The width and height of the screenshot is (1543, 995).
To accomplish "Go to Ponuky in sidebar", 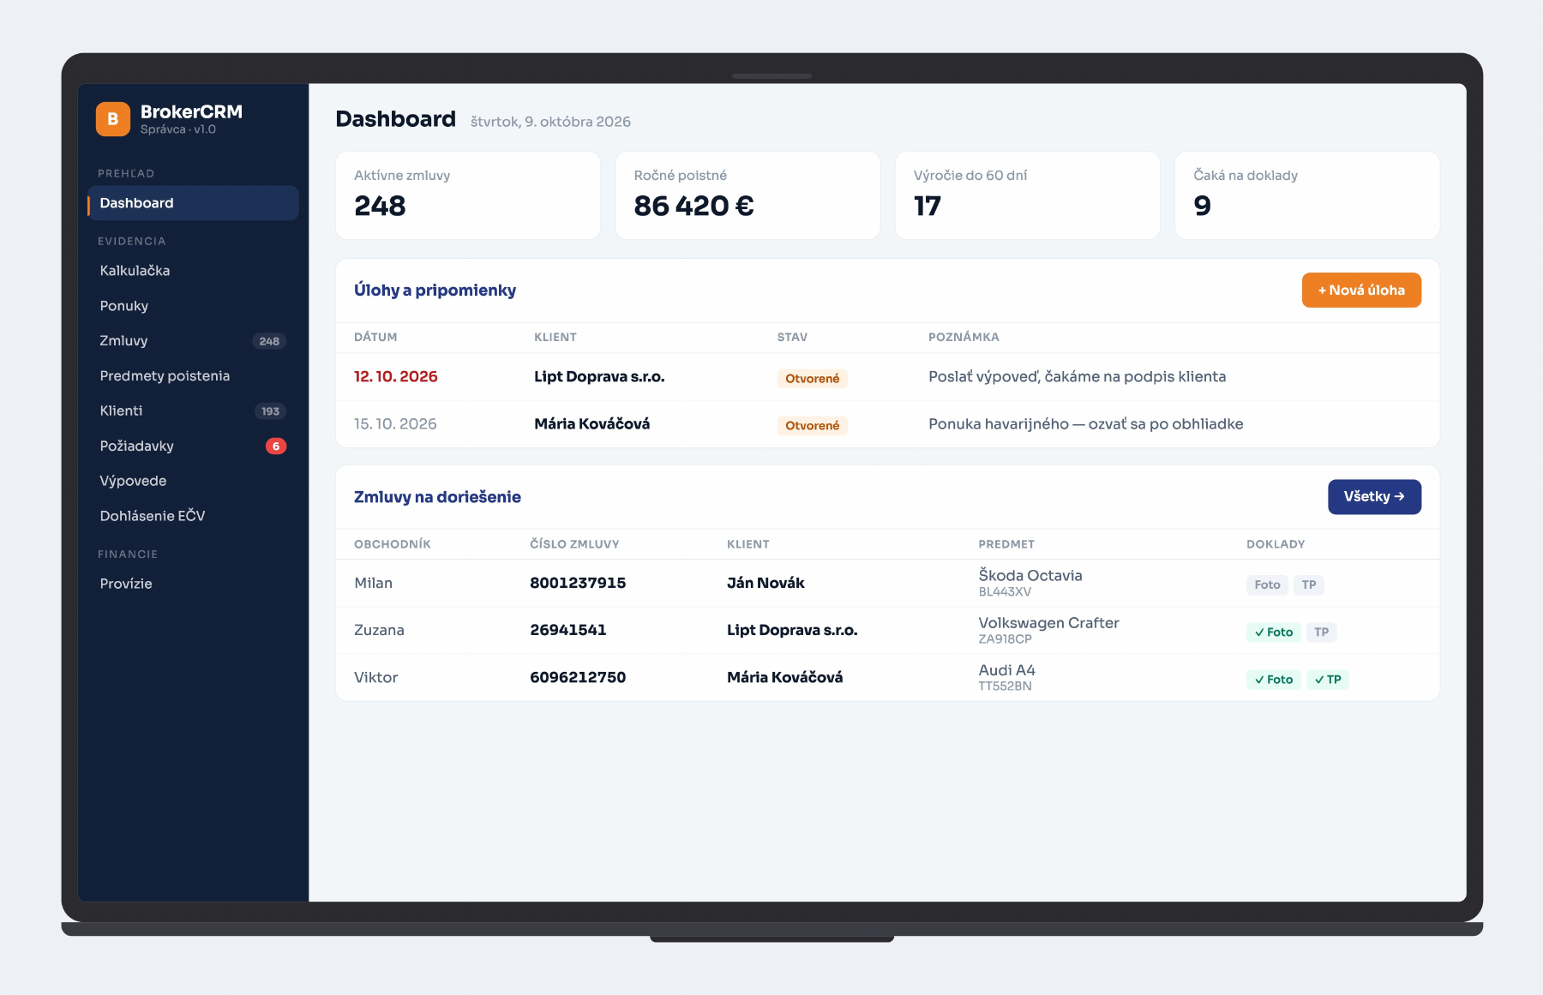I will (x=193, y=306).
